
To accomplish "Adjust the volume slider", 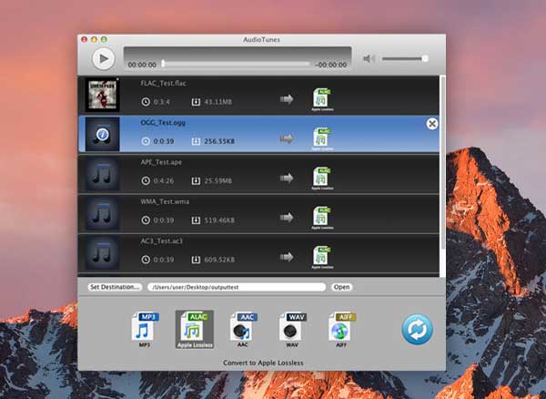I will point(405,58).
